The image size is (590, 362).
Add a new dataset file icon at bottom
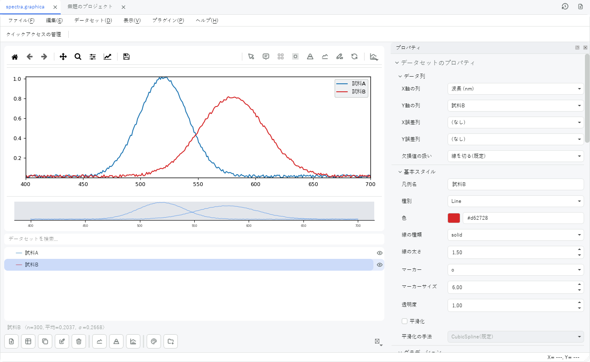11,341
